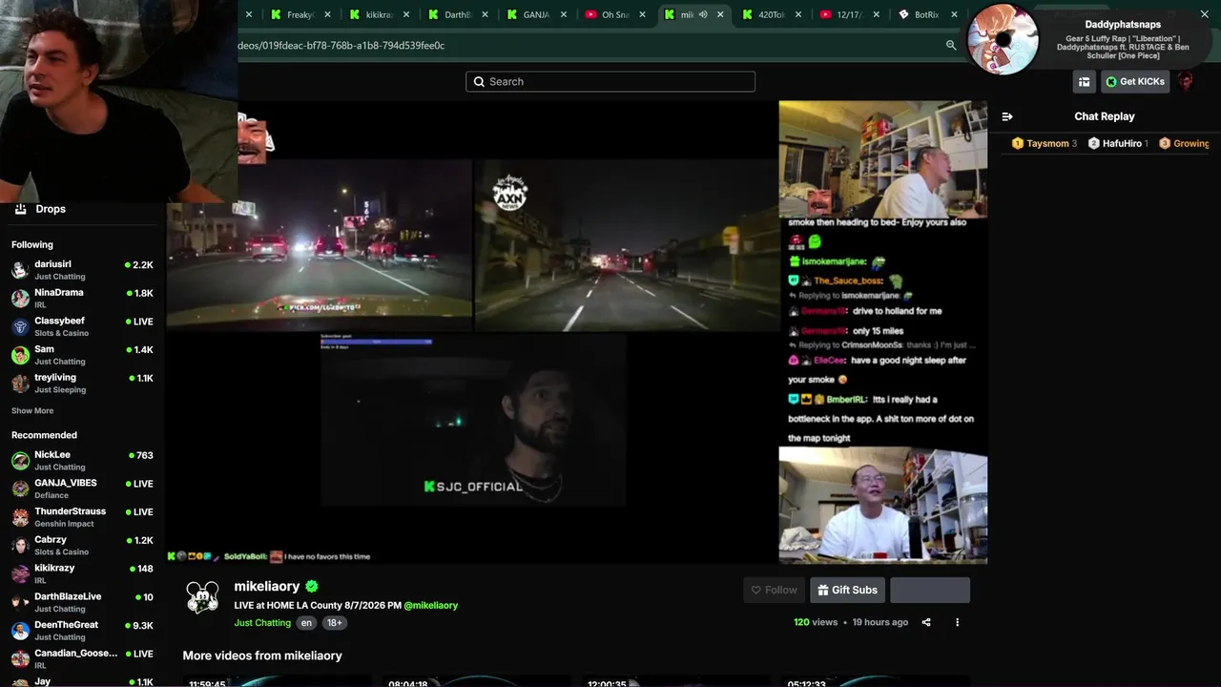Screen dimensions: 1221x687
Task: Click the '19 hours ago' timestamp
Action: click(880, 622)
